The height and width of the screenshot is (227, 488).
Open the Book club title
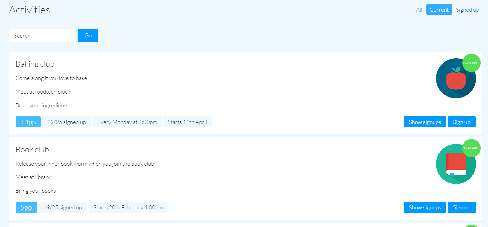click(32, 150)
